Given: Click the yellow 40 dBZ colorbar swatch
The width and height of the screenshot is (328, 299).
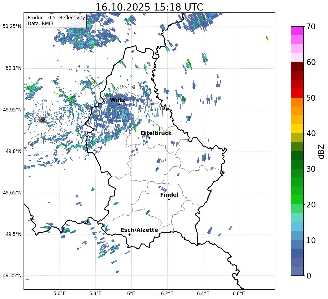Looking at the screenshot, I should 297,129.
